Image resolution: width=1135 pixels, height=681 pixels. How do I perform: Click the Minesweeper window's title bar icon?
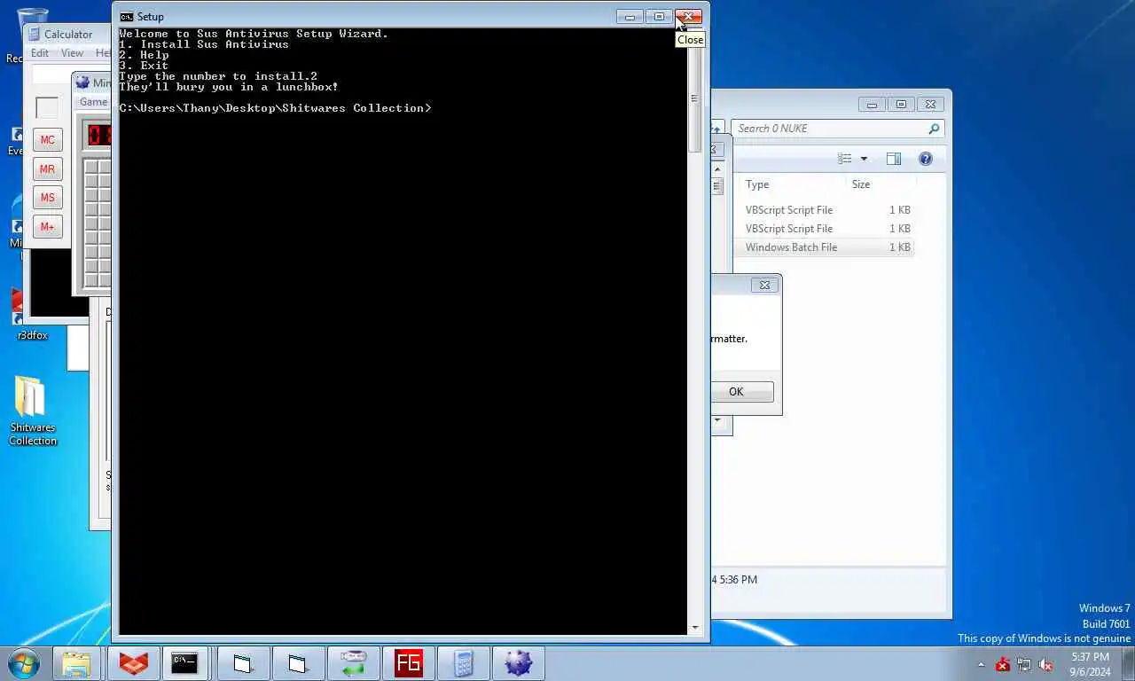(82, 82)
